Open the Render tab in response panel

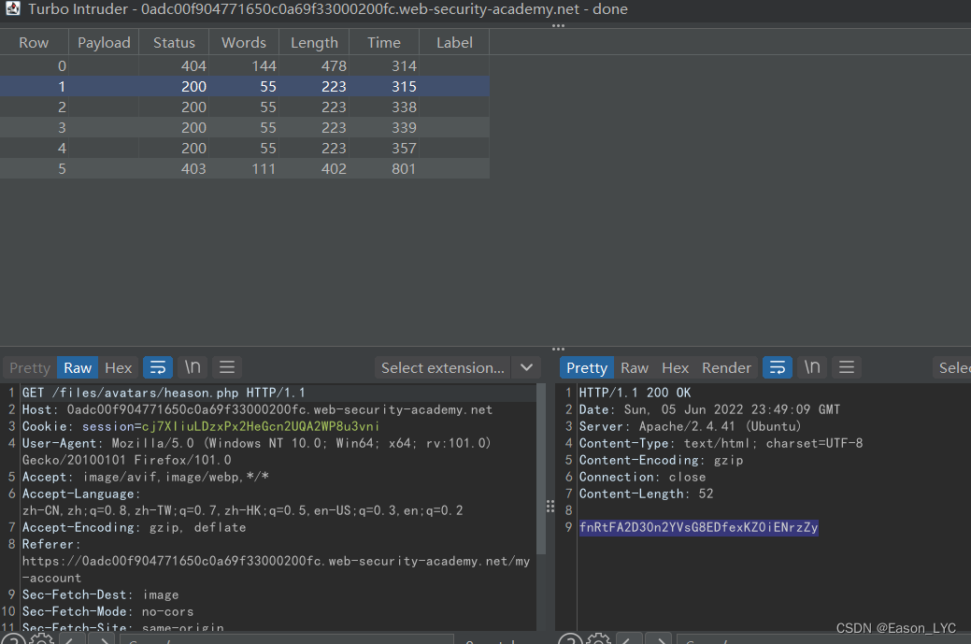(x=726, y=367)
